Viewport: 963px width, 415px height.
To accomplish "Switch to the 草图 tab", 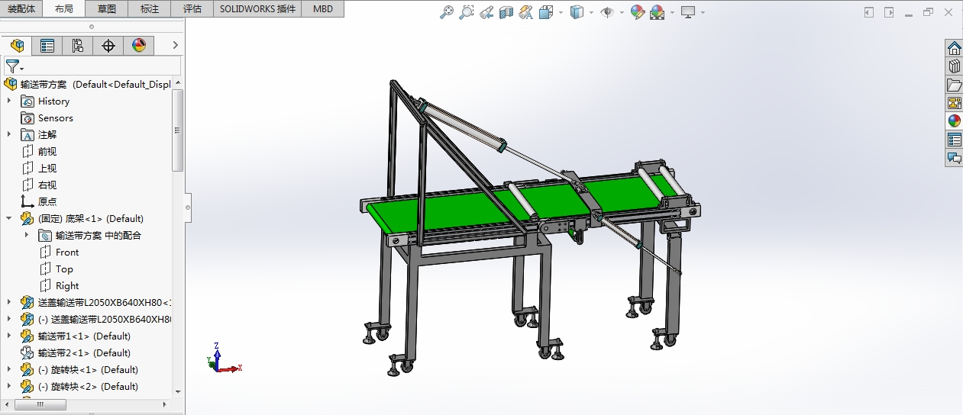I will tap(107, 9).
